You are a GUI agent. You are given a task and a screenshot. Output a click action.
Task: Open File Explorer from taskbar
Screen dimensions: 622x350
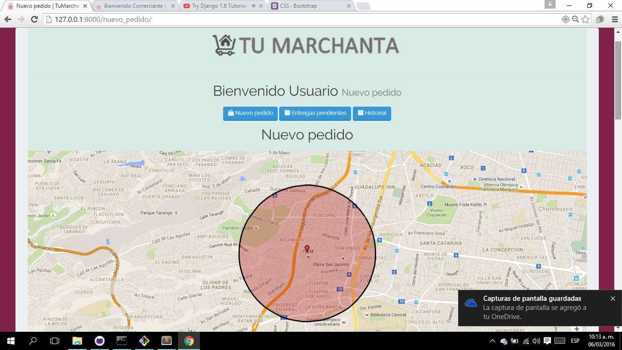77,340
